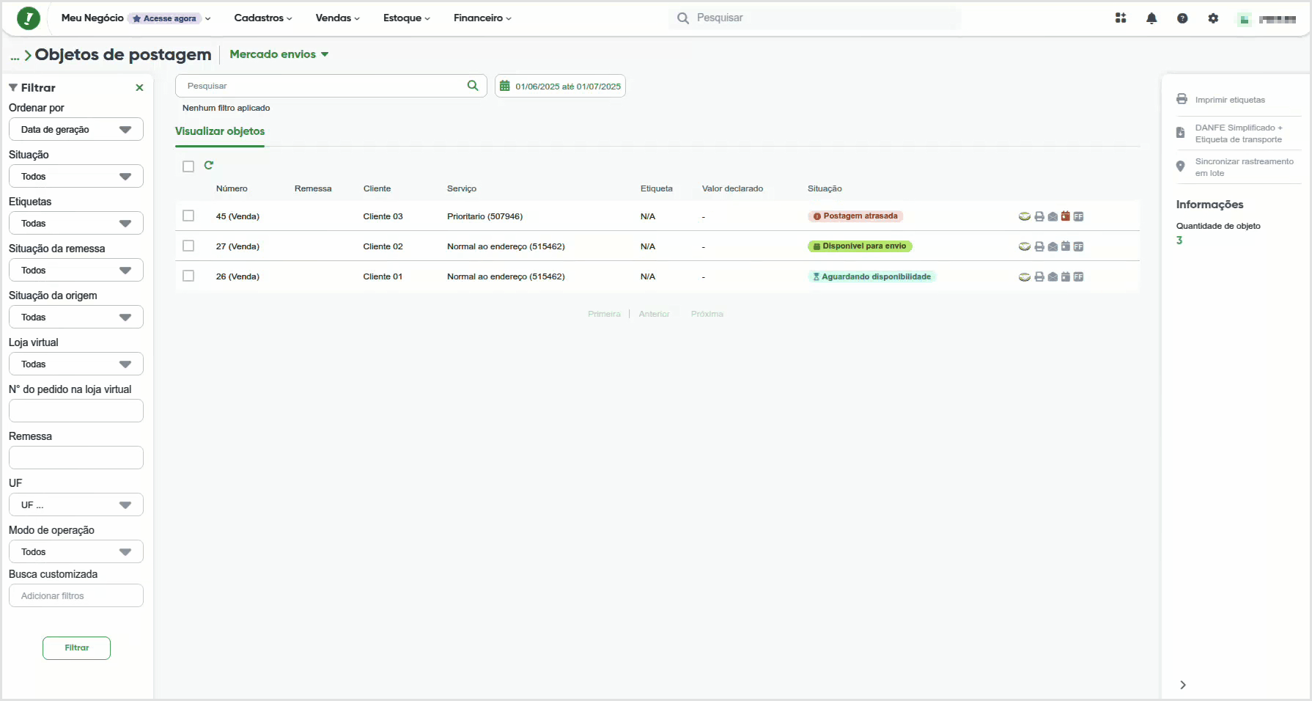Click the printer icon on row 45 (Venda)
This screenshot has height=701, width=1312.
point(1039,216)
